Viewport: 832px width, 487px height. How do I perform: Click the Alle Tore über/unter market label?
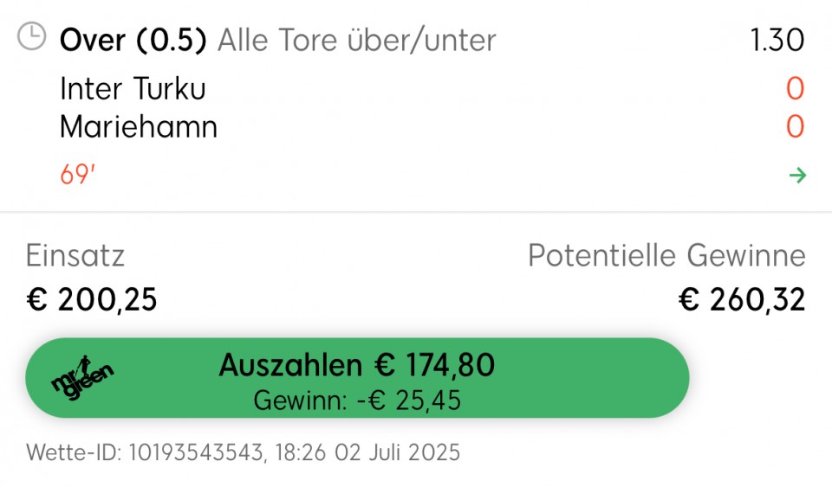click(356, 41)
